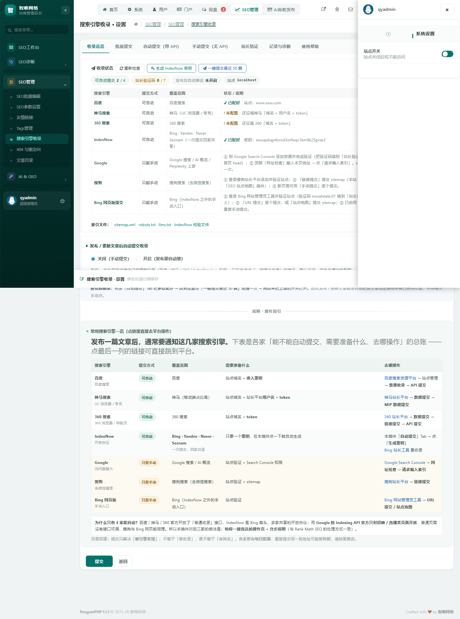Image resolution: width=460 pixels, height=619 pixels.
Task: Click the SEO工作台 sidebar icon
Action: click(x=11, y=47)
